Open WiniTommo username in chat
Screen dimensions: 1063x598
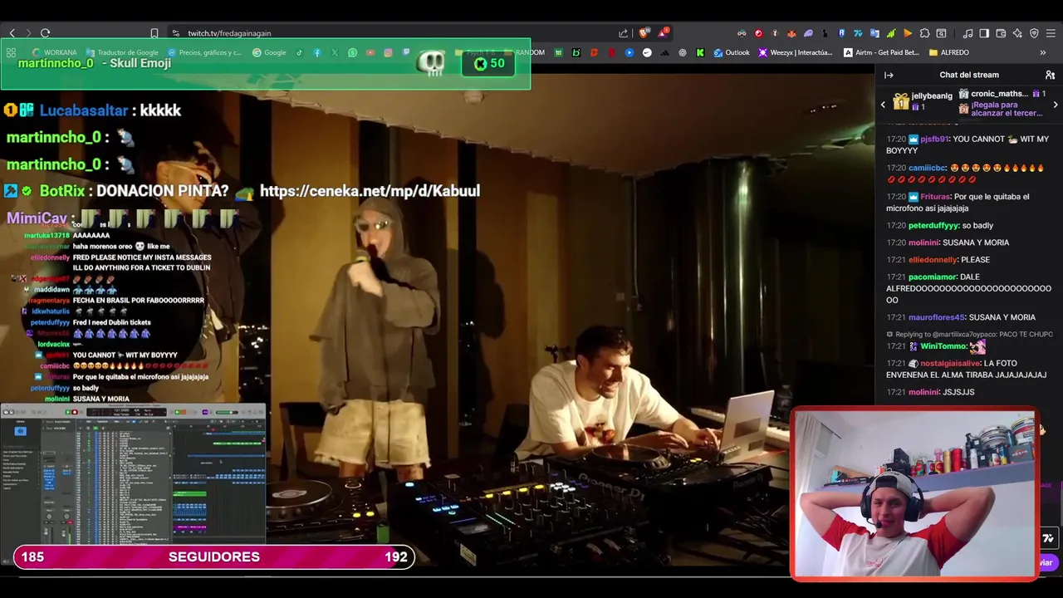943,346
